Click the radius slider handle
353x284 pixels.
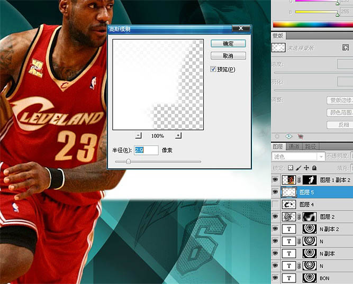tap(128, 161)
